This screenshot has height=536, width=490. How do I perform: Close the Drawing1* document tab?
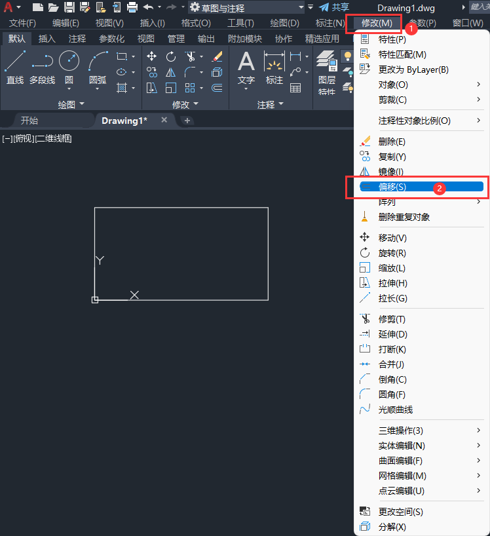tap(164, 120)
